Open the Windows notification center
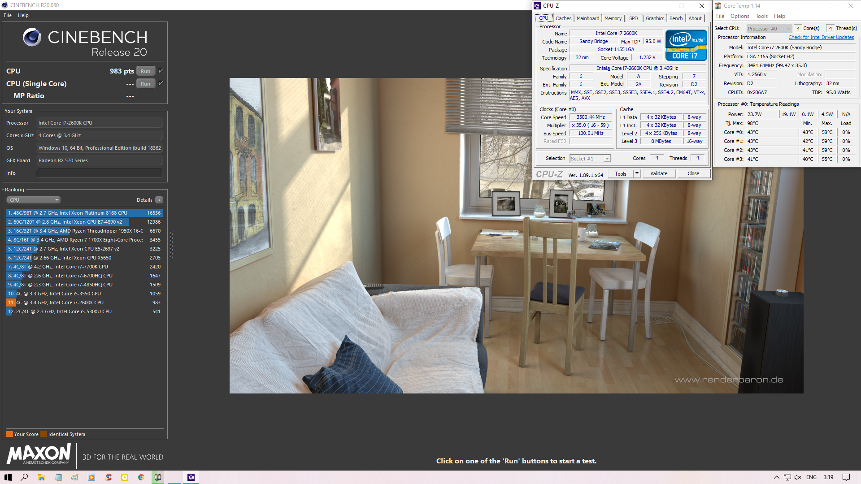Image resolution: width=861 pixels, height=484 pixels. 846,477
